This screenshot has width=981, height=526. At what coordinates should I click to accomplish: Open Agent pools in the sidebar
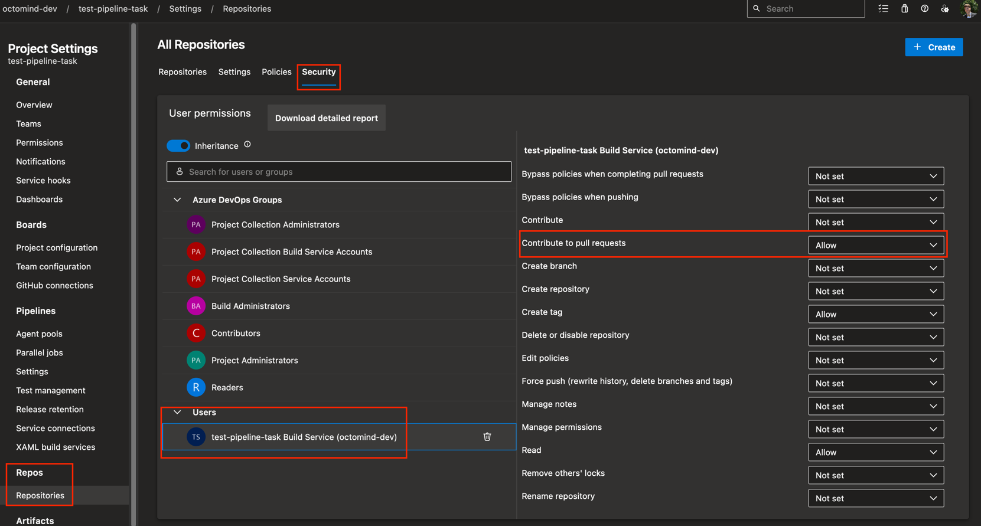click(x=39, y=334)
